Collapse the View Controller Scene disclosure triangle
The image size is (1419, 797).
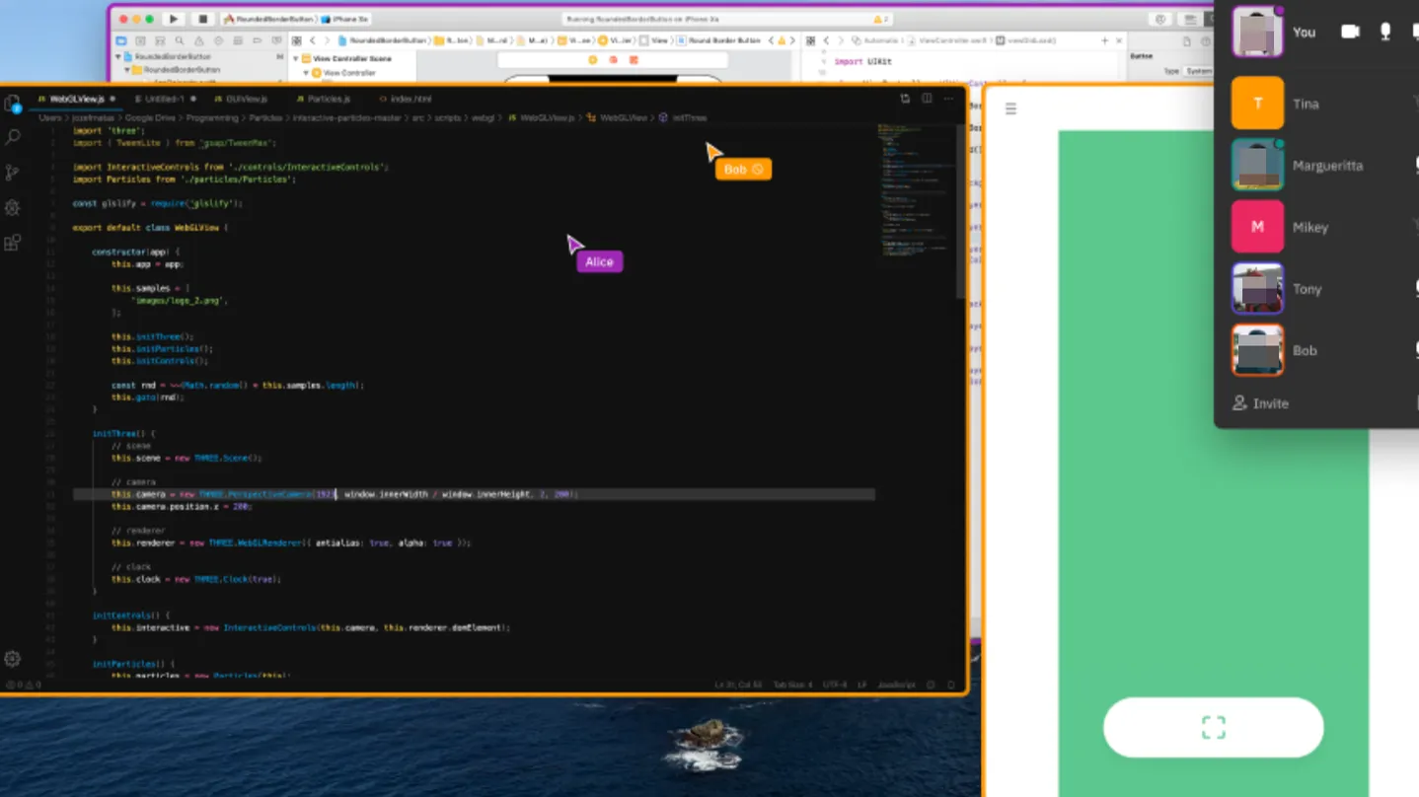coord(296,59)
